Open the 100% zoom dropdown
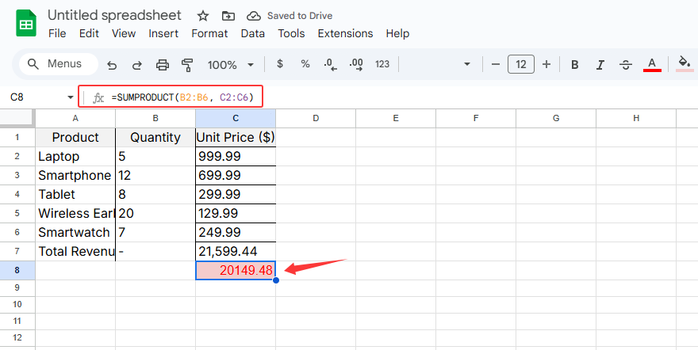 231,65
